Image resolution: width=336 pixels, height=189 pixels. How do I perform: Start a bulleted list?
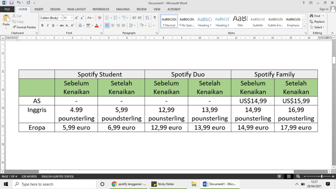(107, 18)
